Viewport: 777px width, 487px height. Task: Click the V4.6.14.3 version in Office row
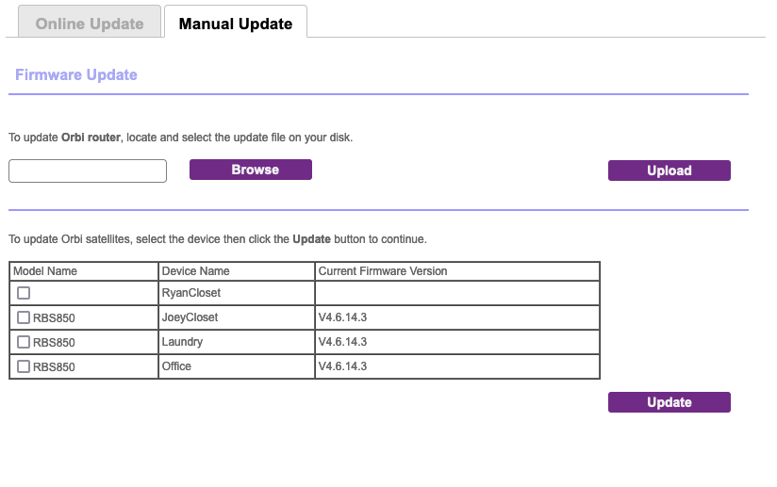point(342,366)
